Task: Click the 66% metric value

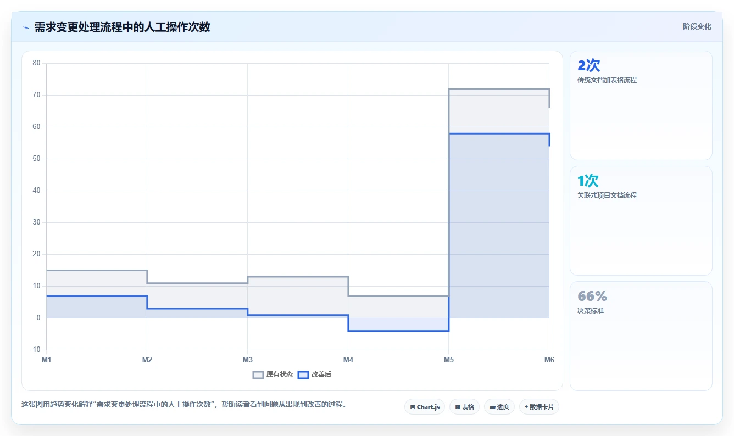Action: pyautogui.click(x=592, y=296)
